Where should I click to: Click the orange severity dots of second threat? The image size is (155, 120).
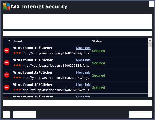pos(17,65)
